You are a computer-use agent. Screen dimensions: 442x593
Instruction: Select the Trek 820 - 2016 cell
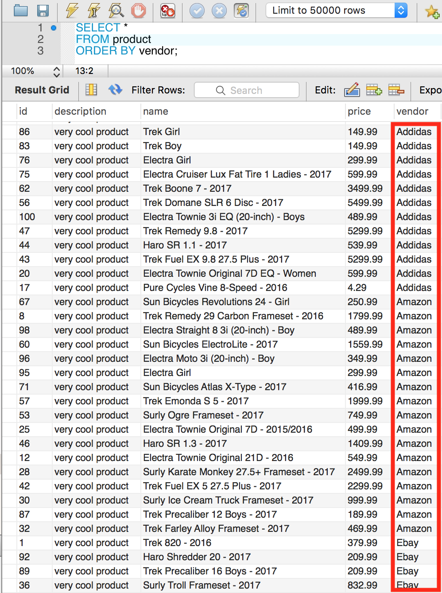tap(243, 543)
